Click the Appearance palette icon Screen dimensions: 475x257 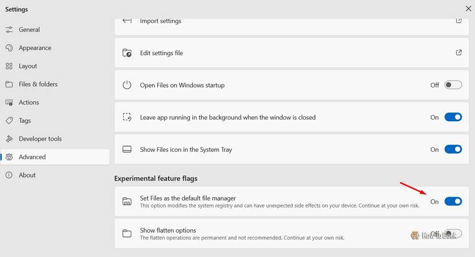point(9,48)
